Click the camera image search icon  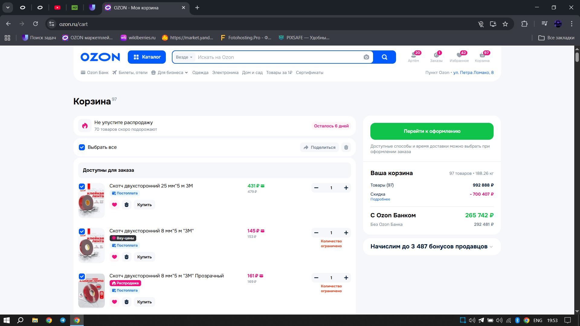[366, 57]
